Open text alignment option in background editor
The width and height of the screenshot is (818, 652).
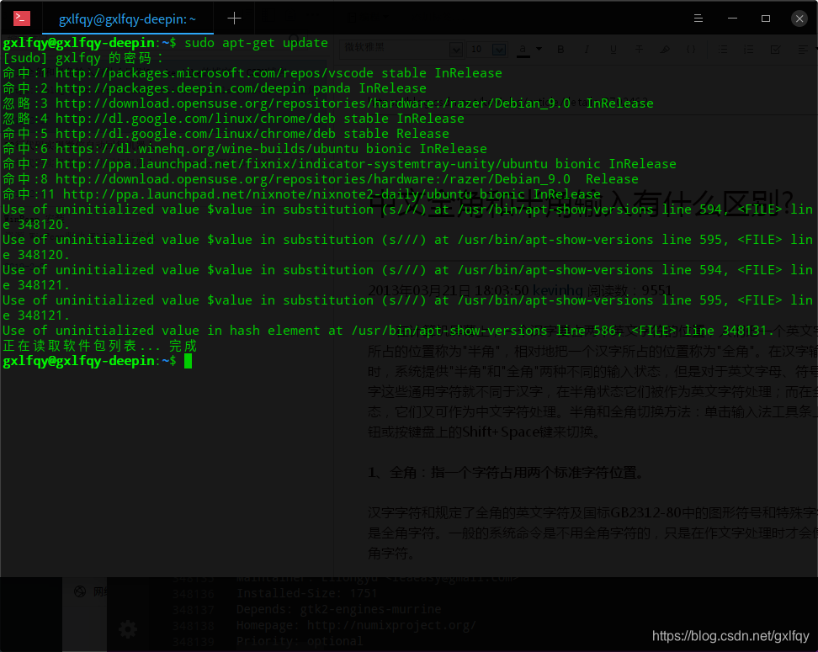tap(803, 50)
